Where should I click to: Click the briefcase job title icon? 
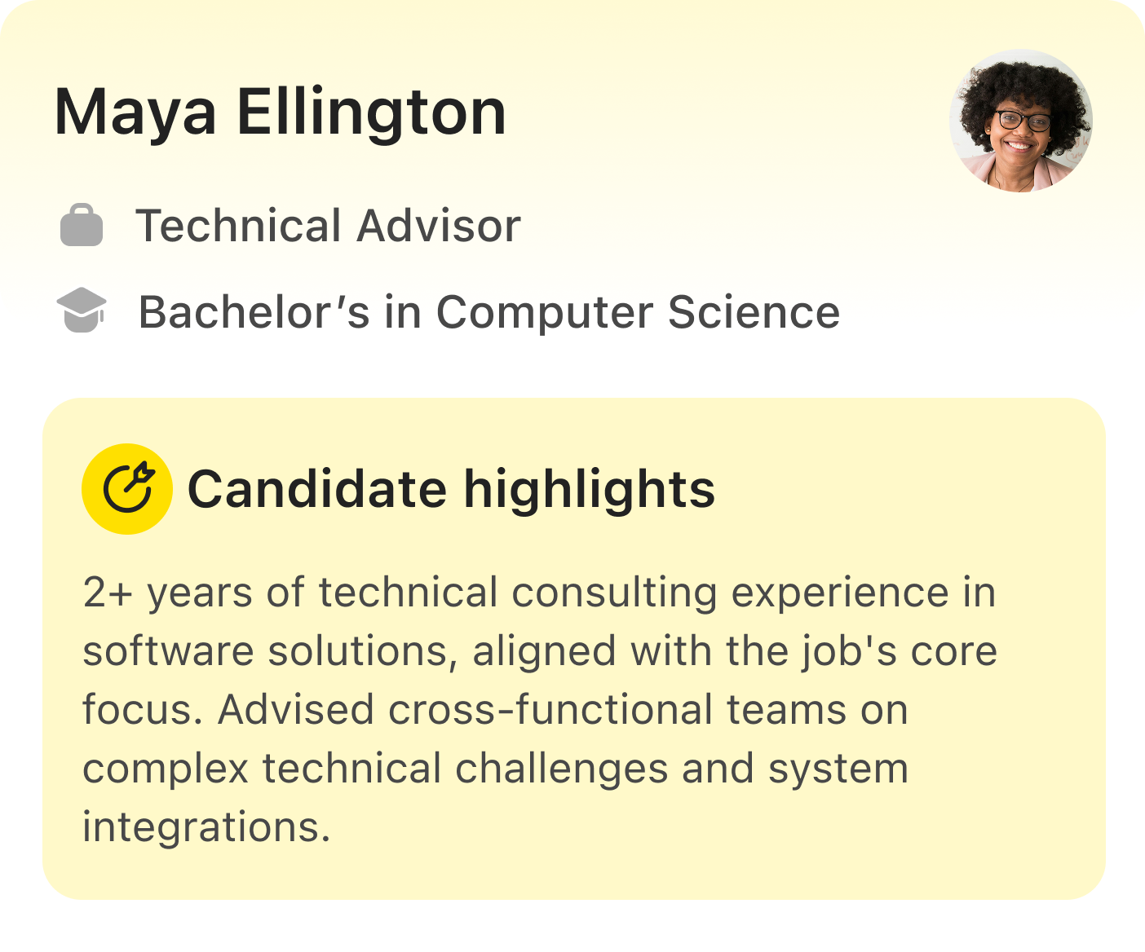click(x=82, y=226)
